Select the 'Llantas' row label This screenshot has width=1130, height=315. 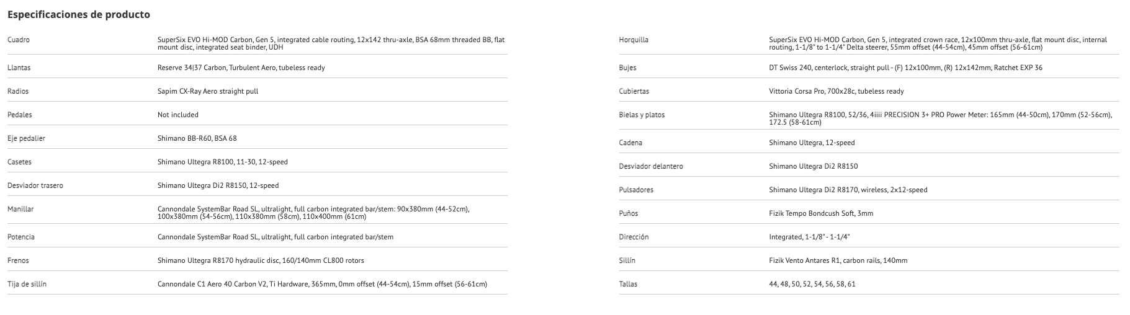click(19, 68)
